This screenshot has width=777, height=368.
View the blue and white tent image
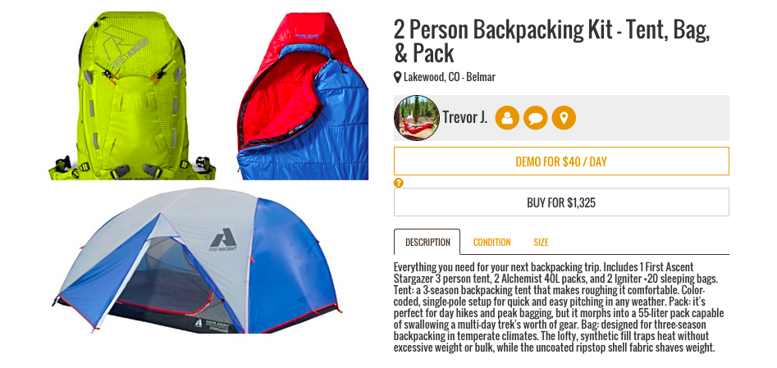pyautogui.click(x=197, y=261)
